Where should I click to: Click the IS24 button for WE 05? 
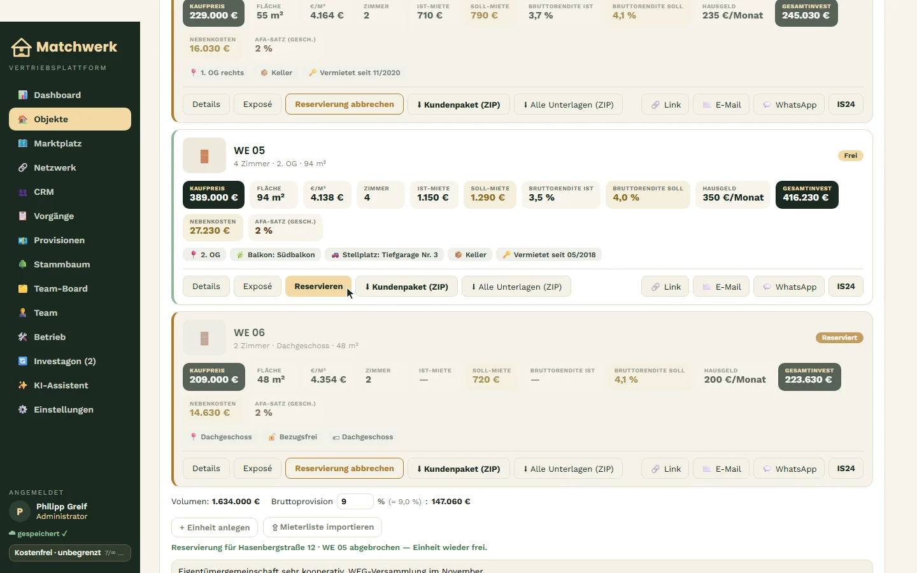click(846, 286)
